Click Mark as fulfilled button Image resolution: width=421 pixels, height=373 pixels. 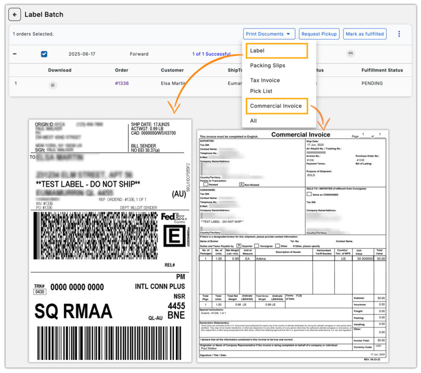click(x=365, y=34)
